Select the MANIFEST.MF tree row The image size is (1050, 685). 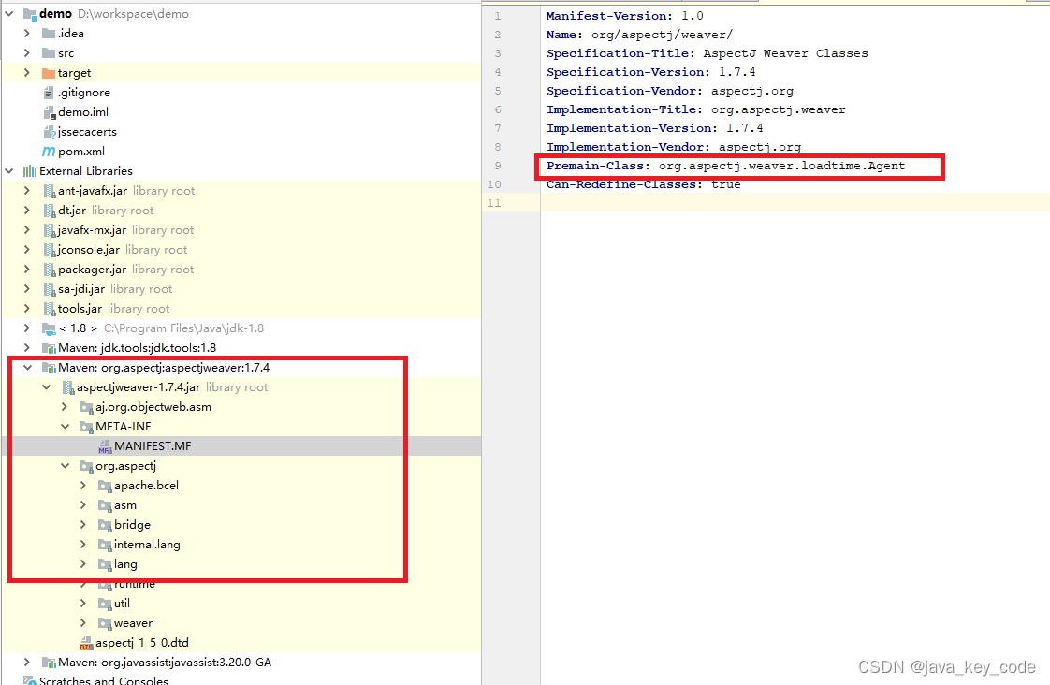pyautogui.click(x=241, y=446)
